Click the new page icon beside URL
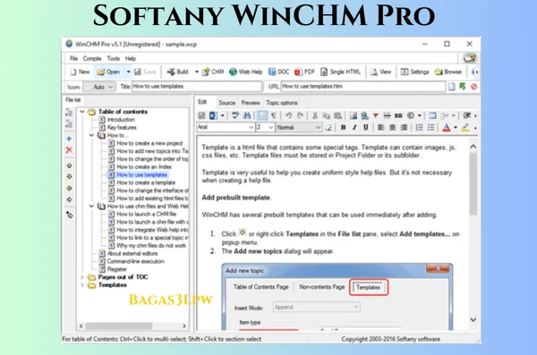Viewport: 537px width, 355px height. click(451, 87)
